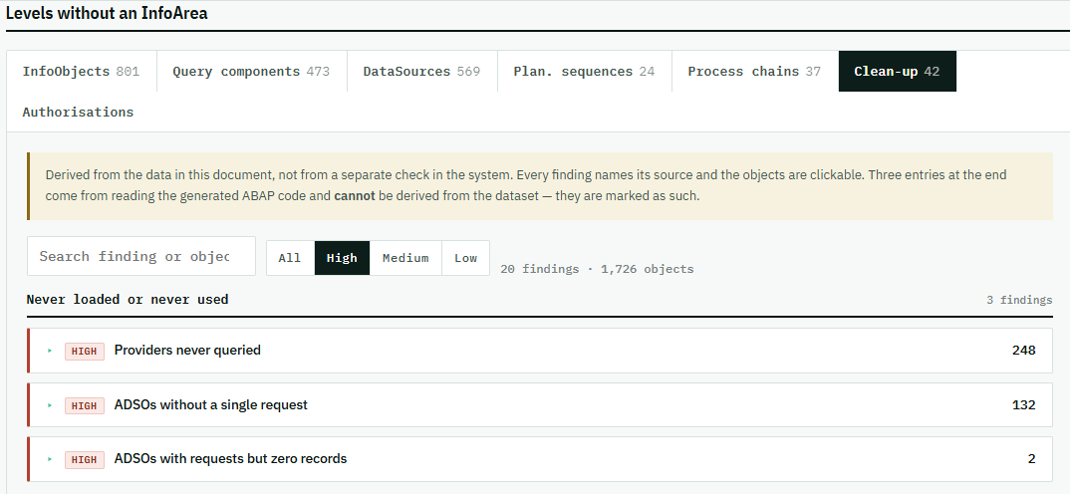Open the DataSources tab
This screenshot has width=1070, height=494.
[x=421, y=71]
